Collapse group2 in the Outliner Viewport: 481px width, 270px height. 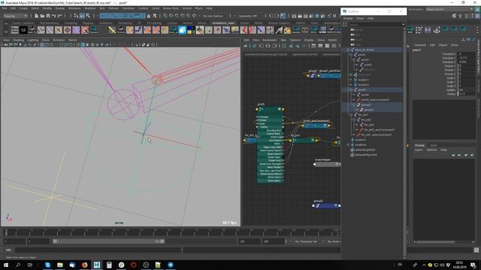[354, 105]
